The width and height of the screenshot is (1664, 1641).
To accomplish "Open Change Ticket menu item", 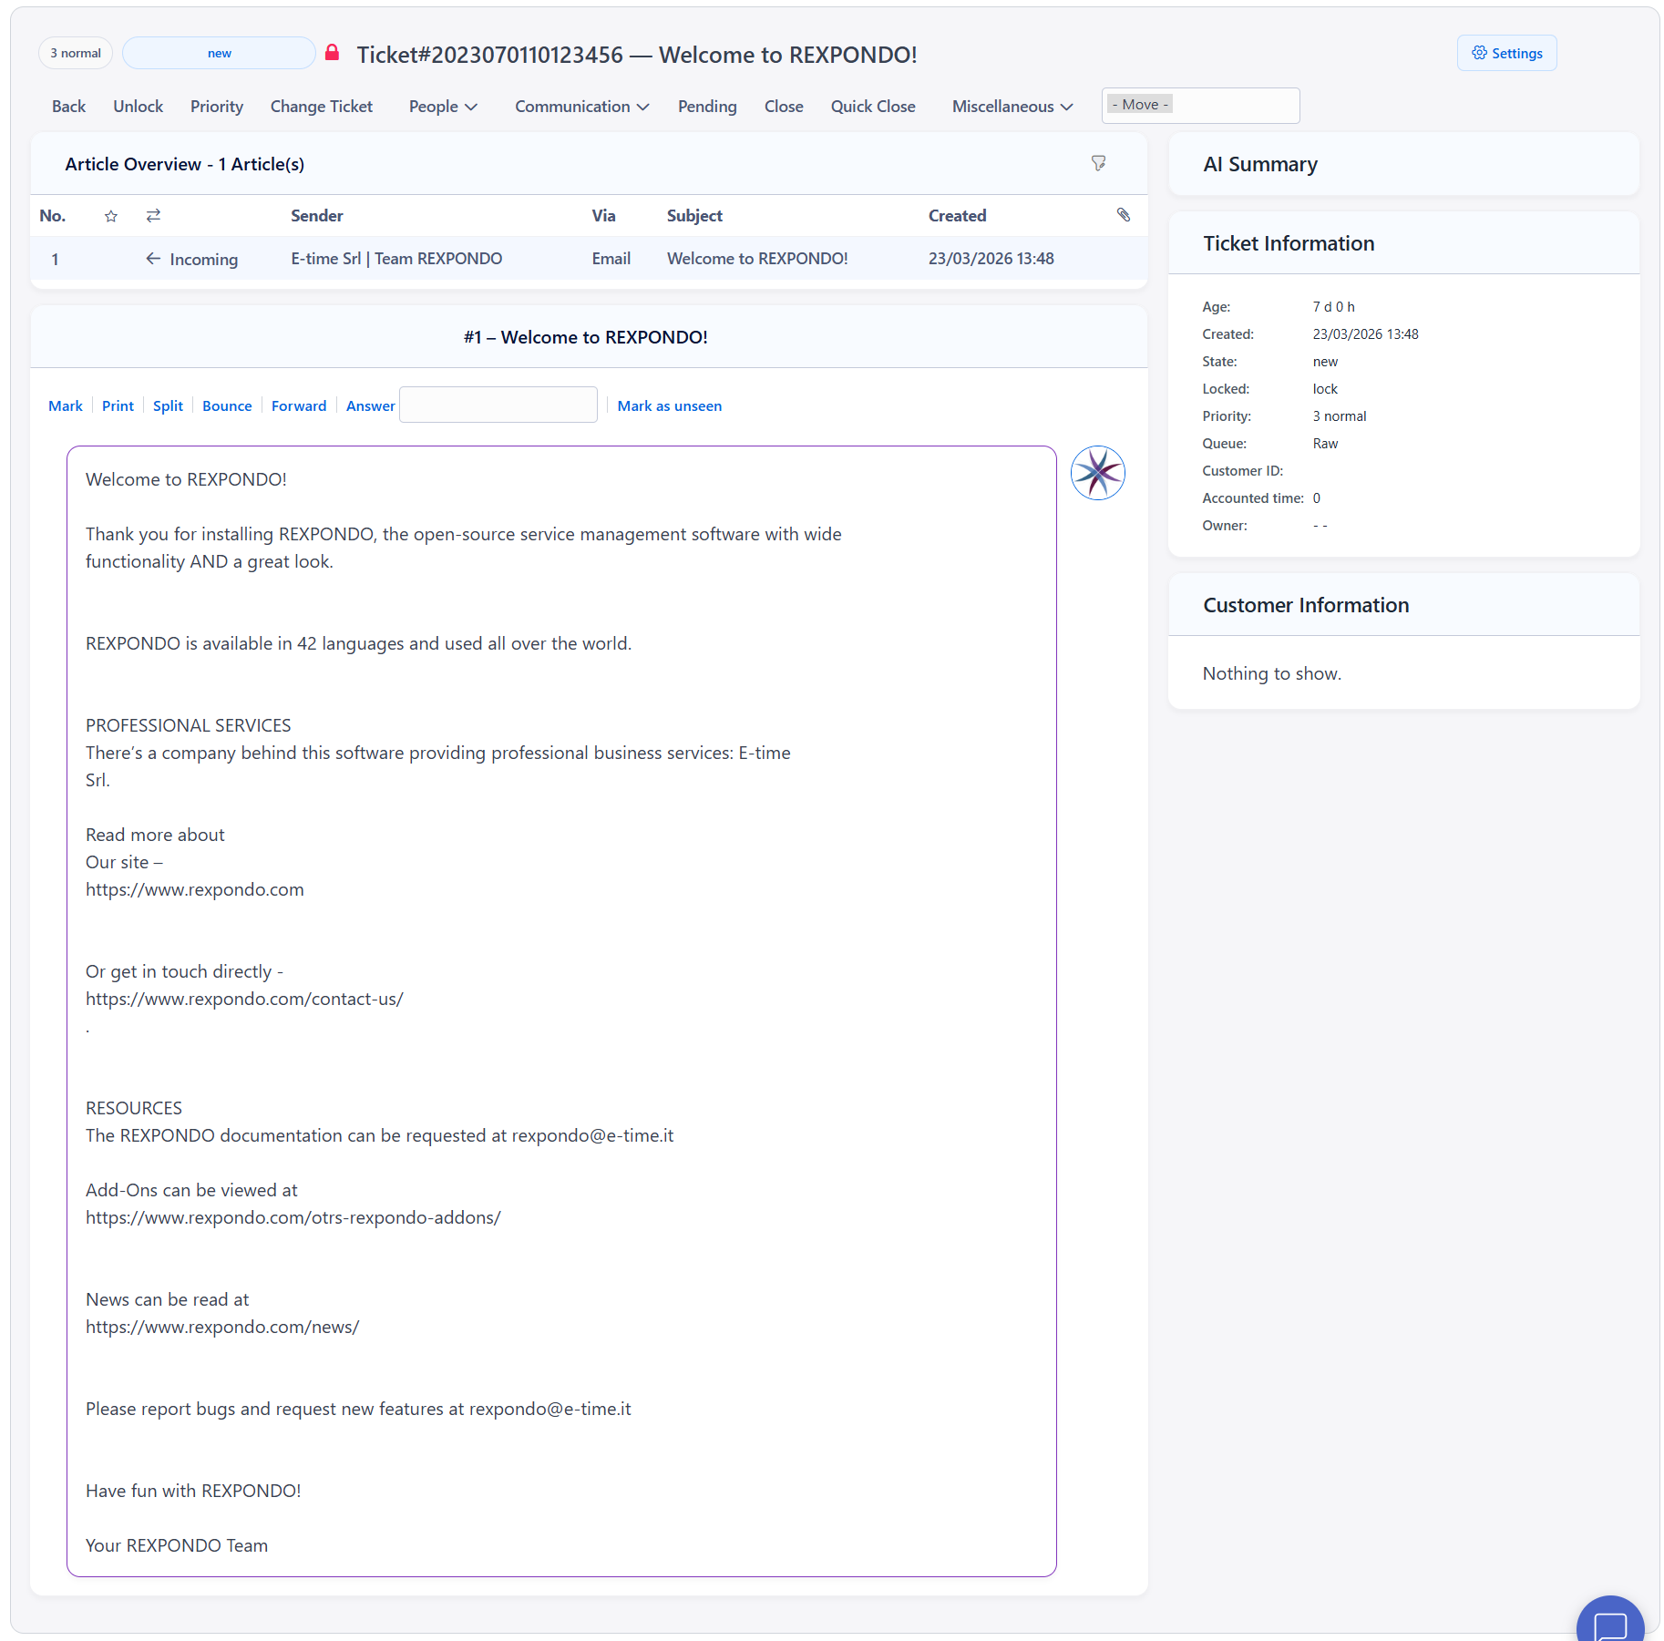I will 322,107.
